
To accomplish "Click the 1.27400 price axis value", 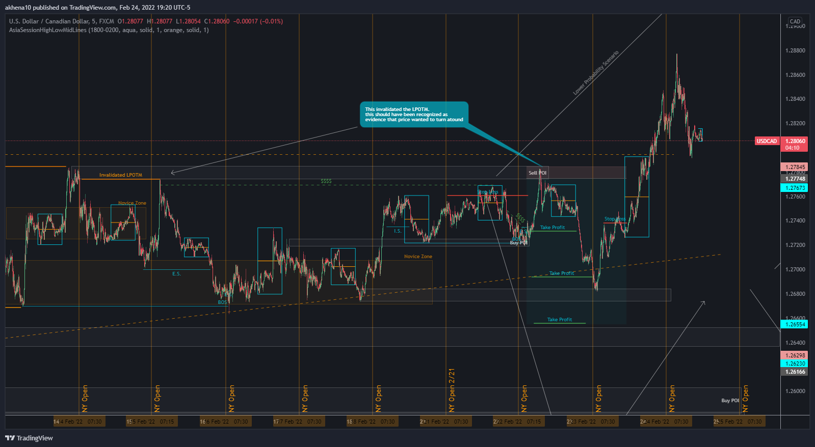I will point(795,220).
